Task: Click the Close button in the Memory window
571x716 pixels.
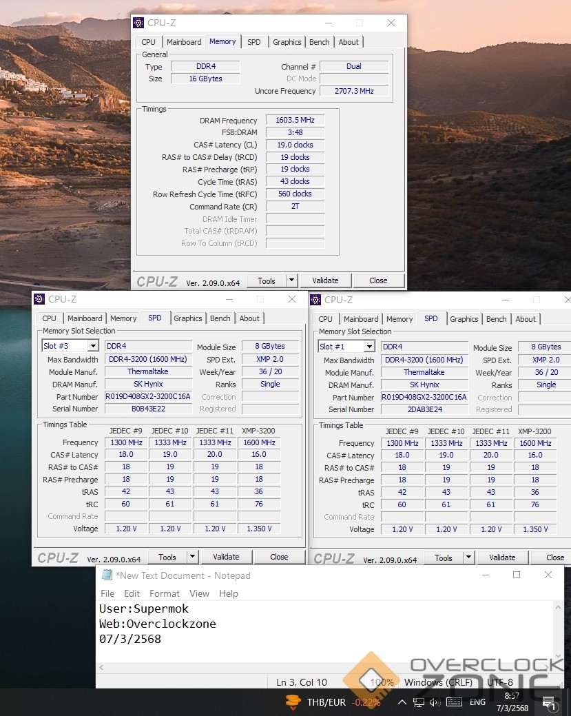Action: 378,280
